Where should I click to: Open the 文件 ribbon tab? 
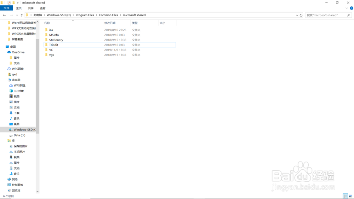point(6,8)
